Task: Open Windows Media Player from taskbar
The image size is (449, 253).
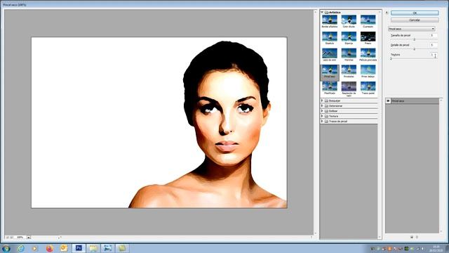Action: point(35,248)
